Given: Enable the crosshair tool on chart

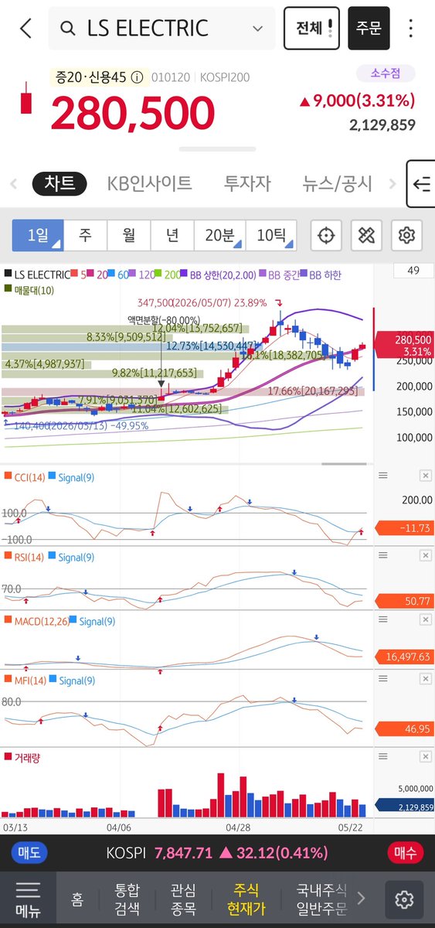Looking at the screenshot, I should (x=326, y=235).
